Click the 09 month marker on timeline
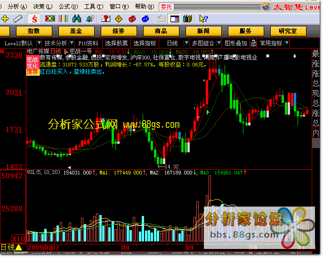 [x=189, y=248]
